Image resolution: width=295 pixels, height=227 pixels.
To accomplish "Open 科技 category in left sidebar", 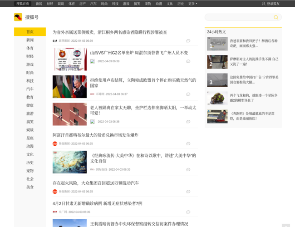I will (29, 81).
